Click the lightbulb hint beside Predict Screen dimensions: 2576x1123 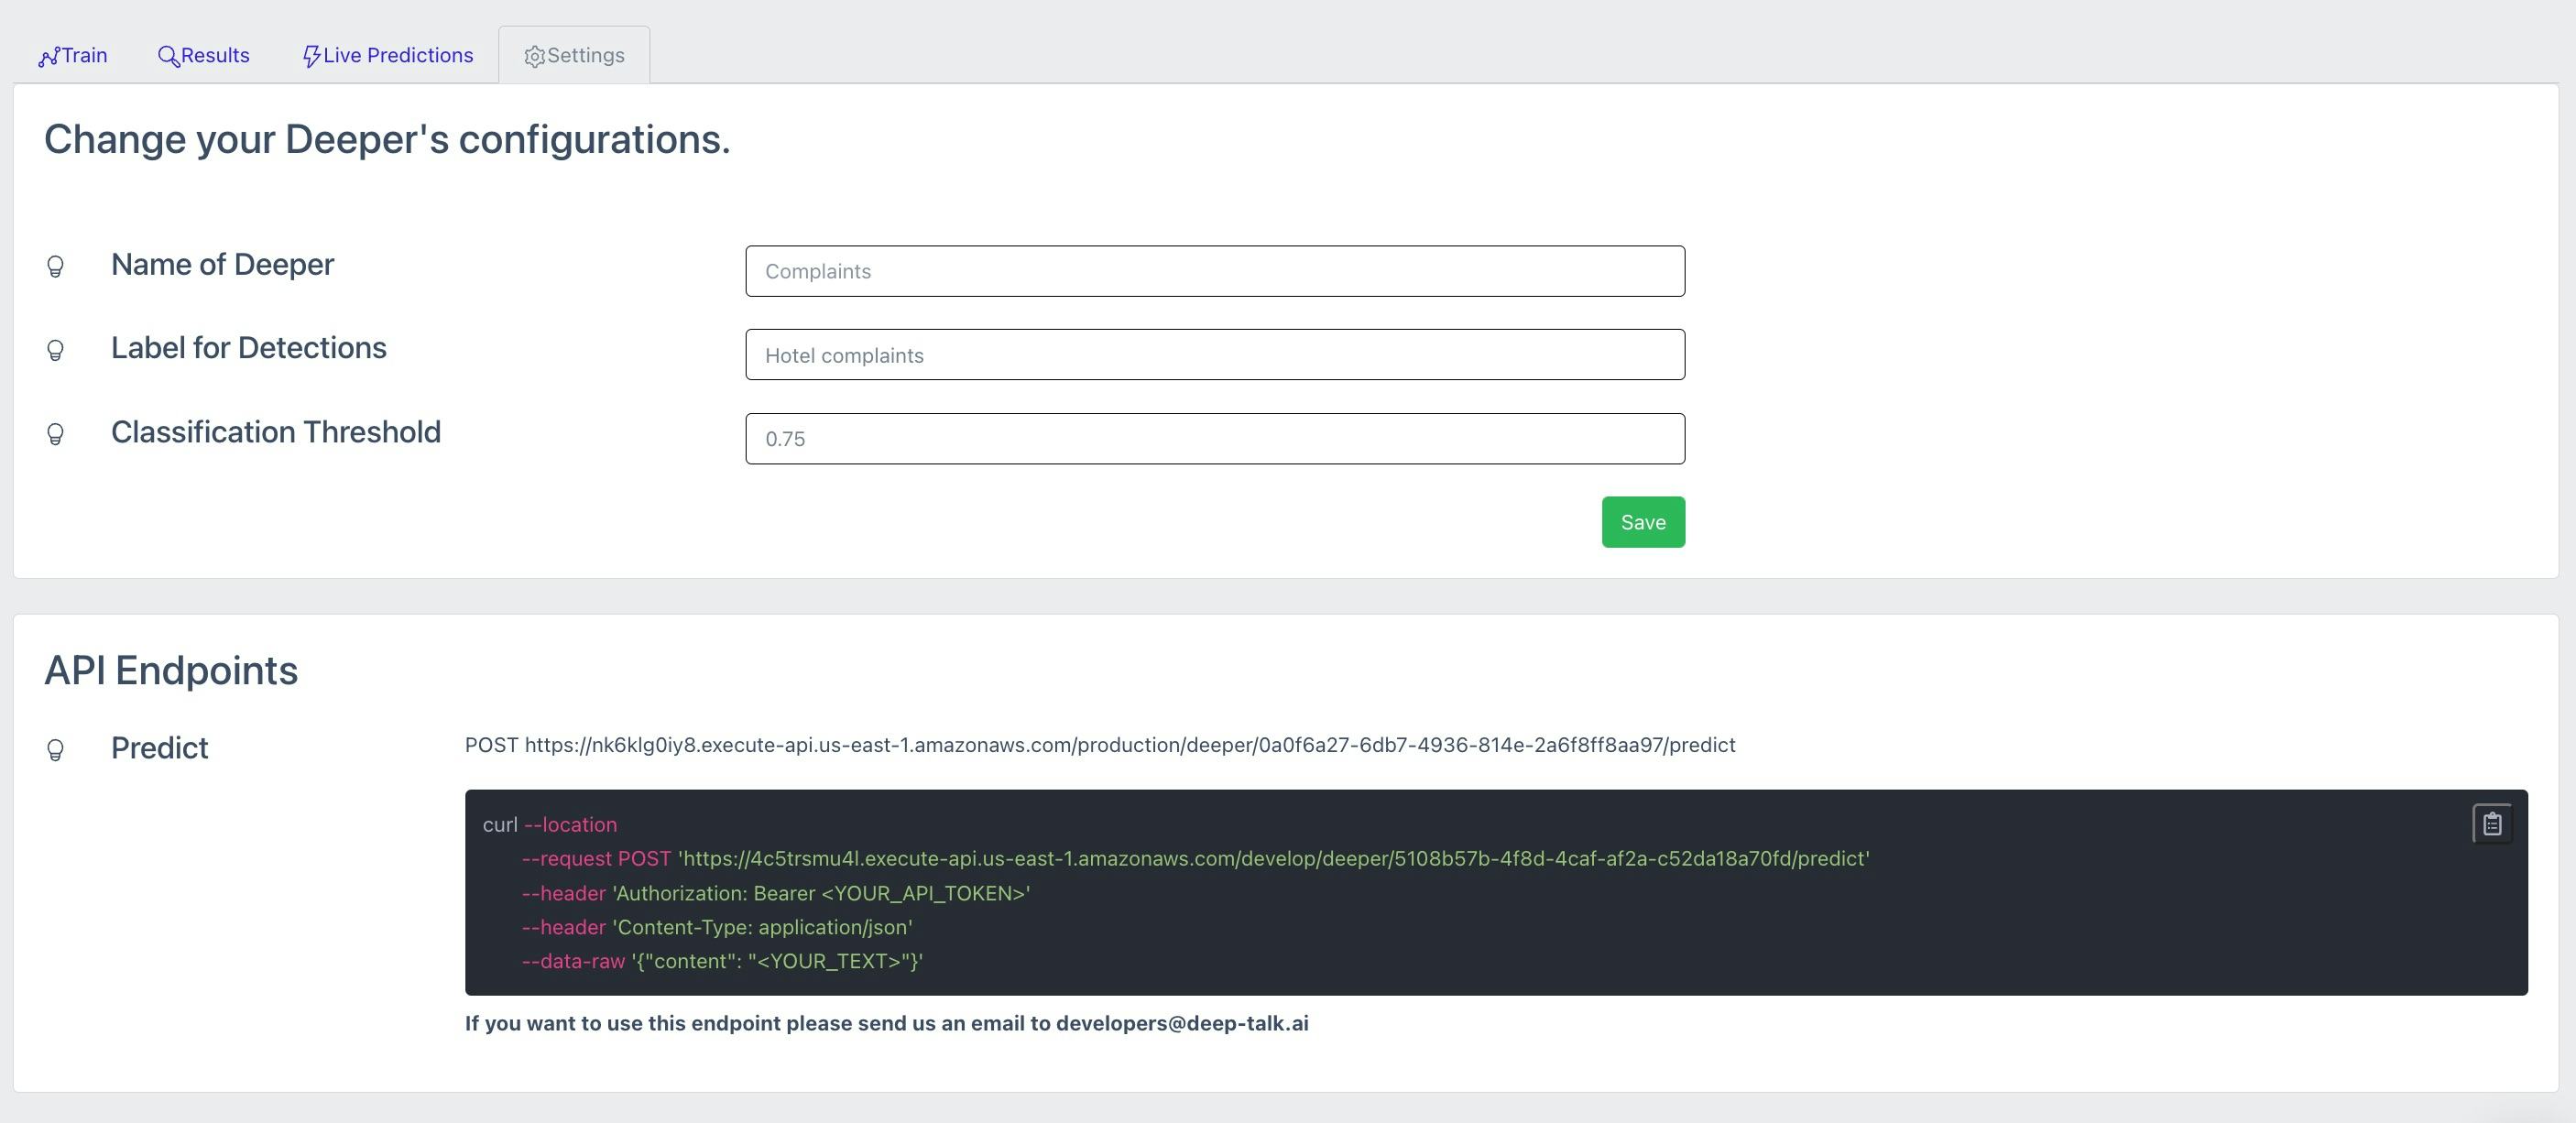click(56, 750)
